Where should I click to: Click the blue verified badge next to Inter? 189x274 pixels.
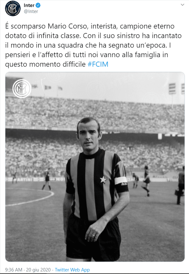tap(38, 5)
